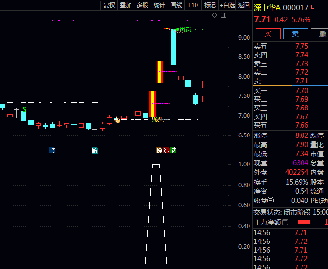This screenshot has width=328, height=269.
Task: Select 买三 price 7.68
Action: 302,108
